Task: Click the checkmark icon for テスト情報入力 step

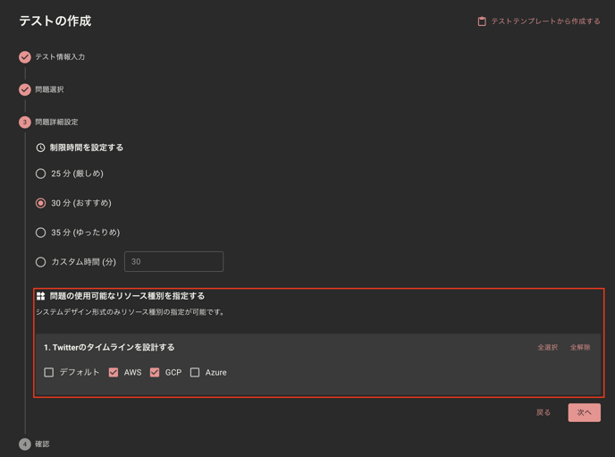Action: click(x=25, y=57)
